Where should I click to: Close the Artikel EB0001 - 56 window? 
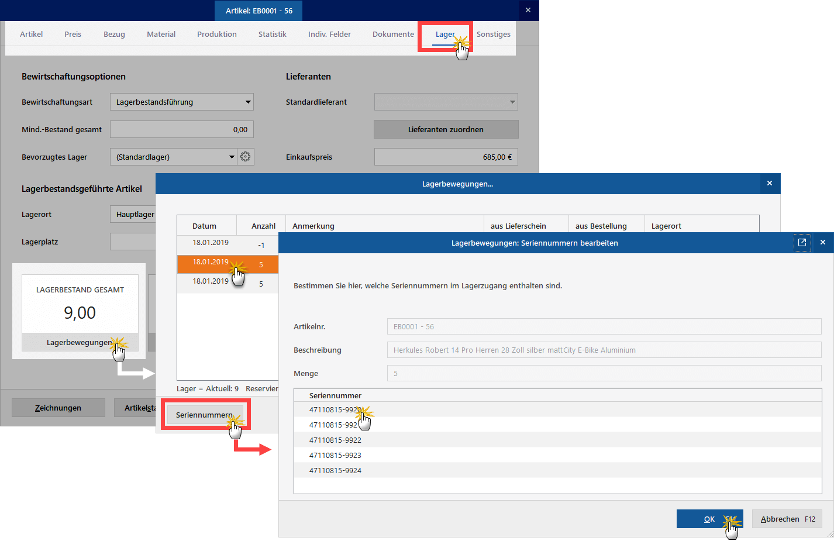coord(528,10)
